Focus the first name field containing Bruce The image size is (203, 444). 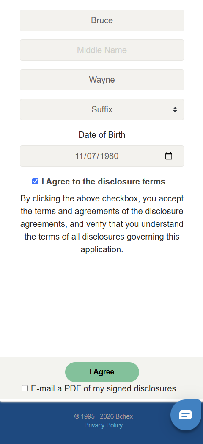[x=102, y=20]
